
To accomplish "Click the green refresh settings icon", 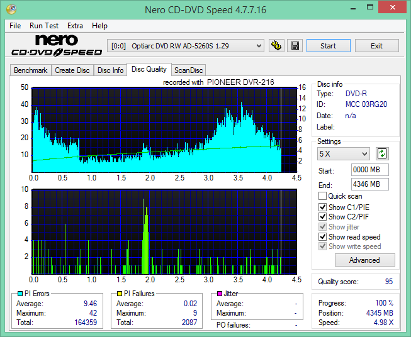I will pos(382,153).
